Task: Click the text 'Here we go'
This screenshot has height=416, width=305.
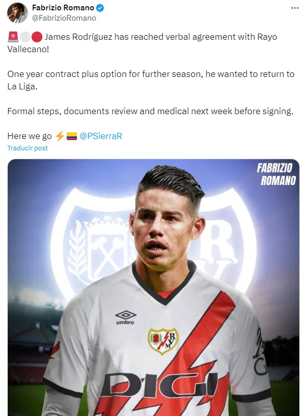Action: [x=29, y=136]
